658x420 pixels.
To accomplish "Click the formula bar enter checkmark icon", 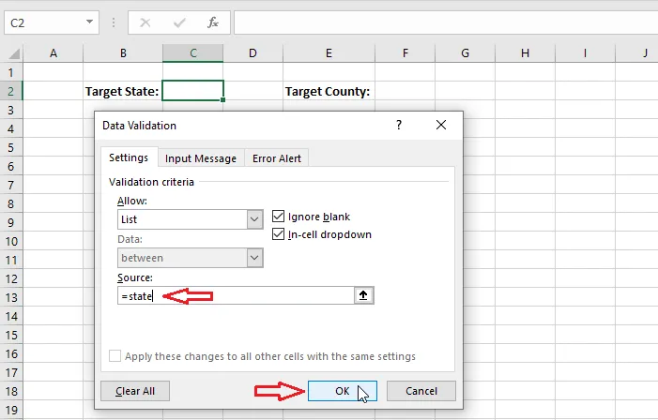I will tap(179, 22).
